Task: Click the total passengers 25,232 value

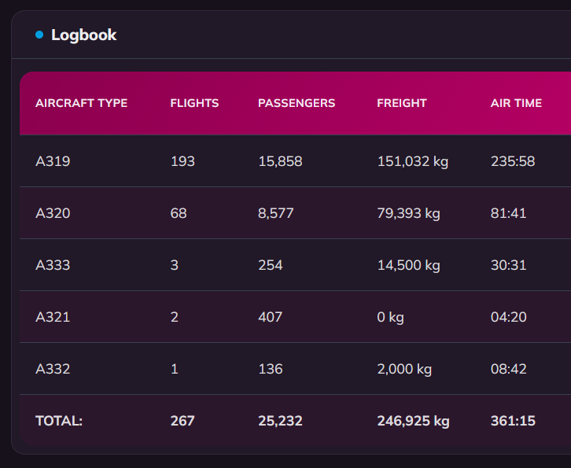Action: (x=281, y=421)
